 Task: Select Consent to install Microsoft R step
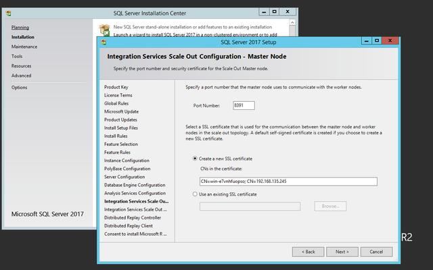click(135, 234)
